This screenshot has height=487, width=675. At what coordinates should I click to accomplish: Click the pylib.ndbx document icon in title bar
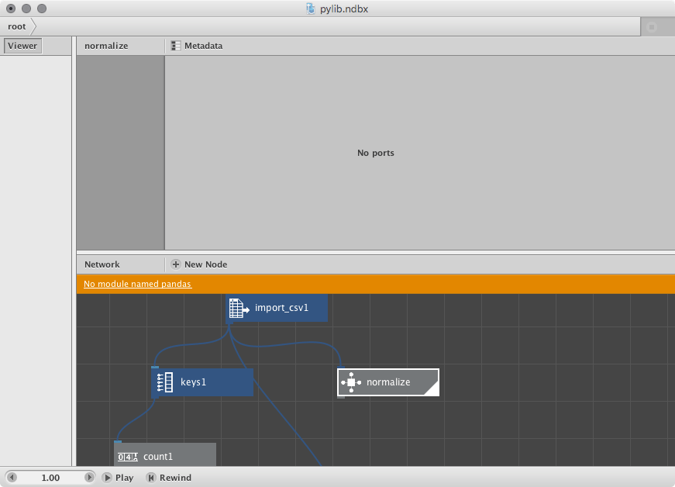(311, 9)
